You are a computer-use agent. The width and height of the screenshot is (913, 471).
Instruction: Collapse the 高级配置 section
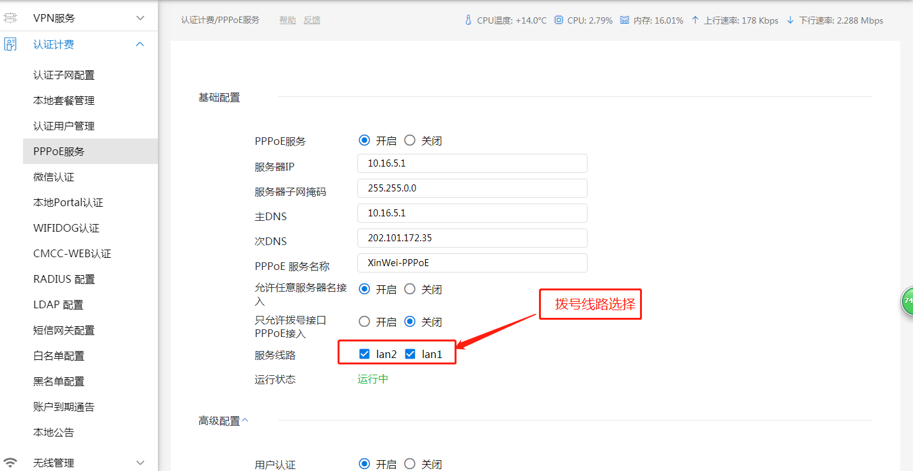(x=246, y=421)
